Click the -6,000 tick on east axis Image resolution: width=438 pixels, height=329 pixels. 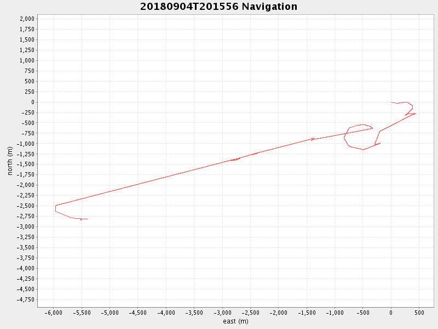(53, 313)
